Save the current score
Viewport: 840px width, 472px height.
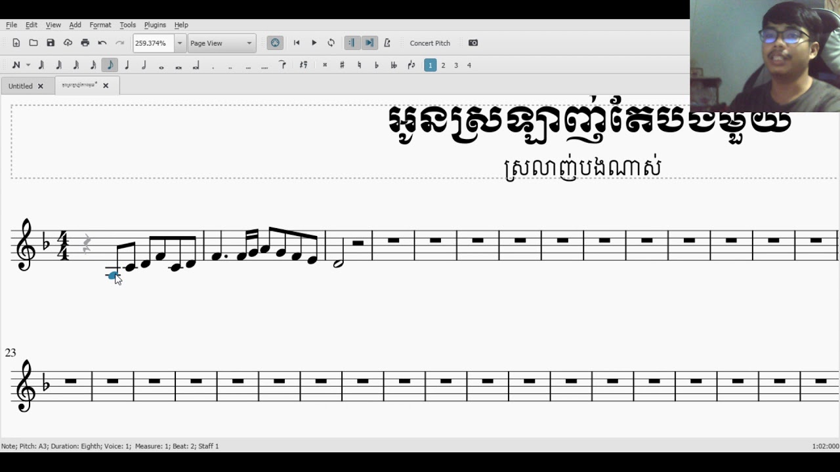point(51,43)
